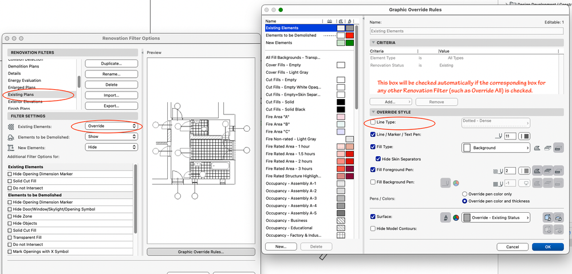The height and width of the screenshot is (274, 572).
Task: Select Demolition Plans renovation filter
Action: [x=24, y=66]
